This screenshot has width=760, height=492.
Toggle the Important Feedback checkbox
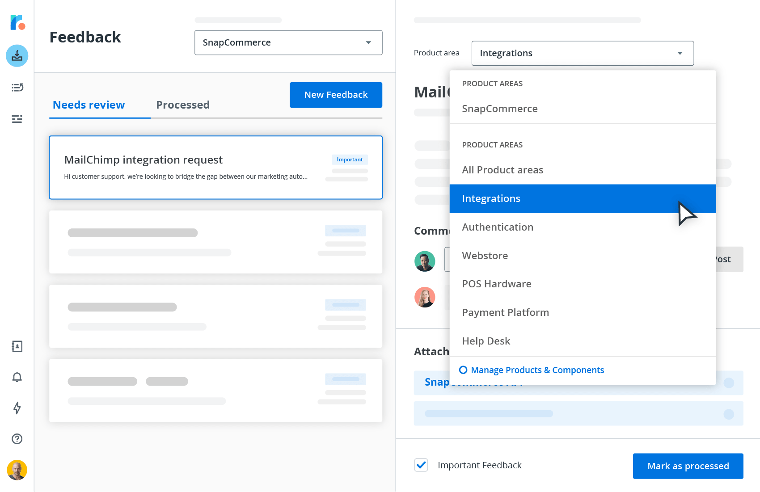[x=421, y=465]
